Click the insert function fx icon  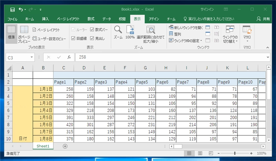(69, 57)
